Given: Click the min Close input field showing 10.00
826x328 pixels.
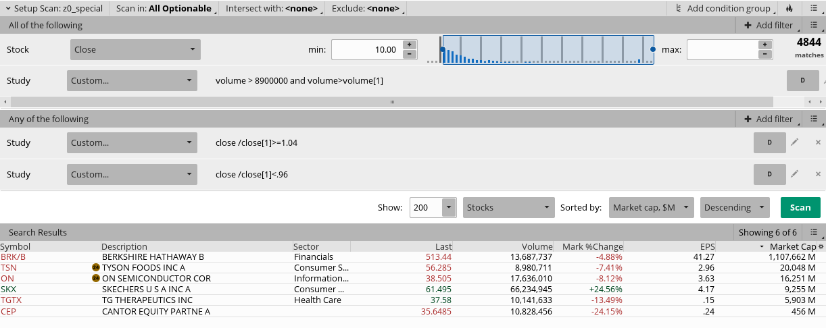Looking at the screenshot, I should (366, 49).
